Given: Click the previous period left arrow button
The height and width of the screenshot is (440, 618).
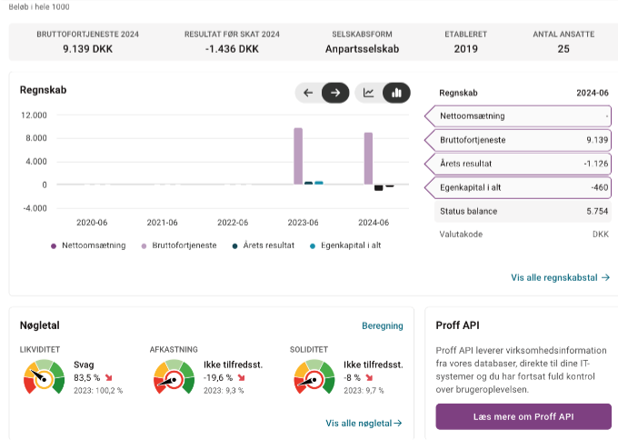Looking at the screenshot, I should [309, 93].
